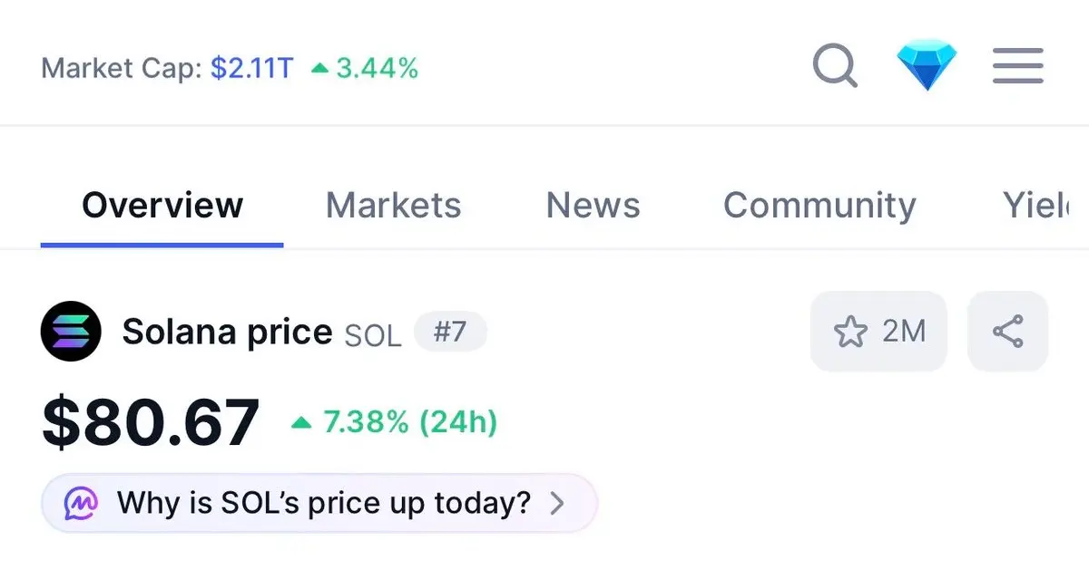Click the purple AI chat icon
This screenshot has height=579, width=1089.
(81, 503)
